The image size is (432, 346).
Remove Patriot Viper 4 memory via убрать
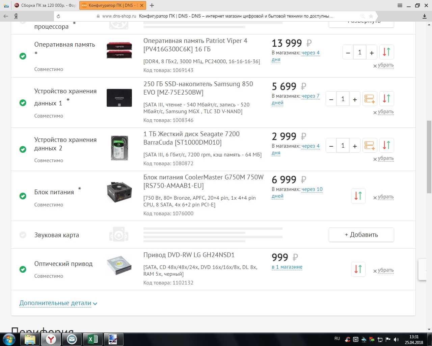[385, 65]
